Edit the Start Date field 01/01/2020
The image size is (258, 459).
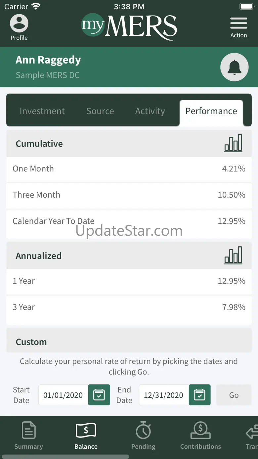click(63, 395)
